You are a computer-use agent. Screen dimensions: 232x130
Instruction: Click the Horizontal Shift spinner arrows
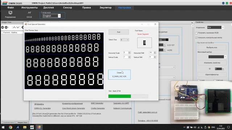tap(155, 53)
